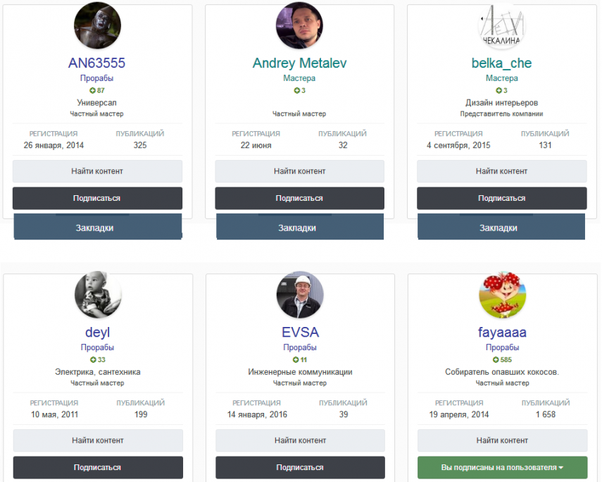Click reputation plus icon for deyl
602x482 pixels.
click(92, 360)
